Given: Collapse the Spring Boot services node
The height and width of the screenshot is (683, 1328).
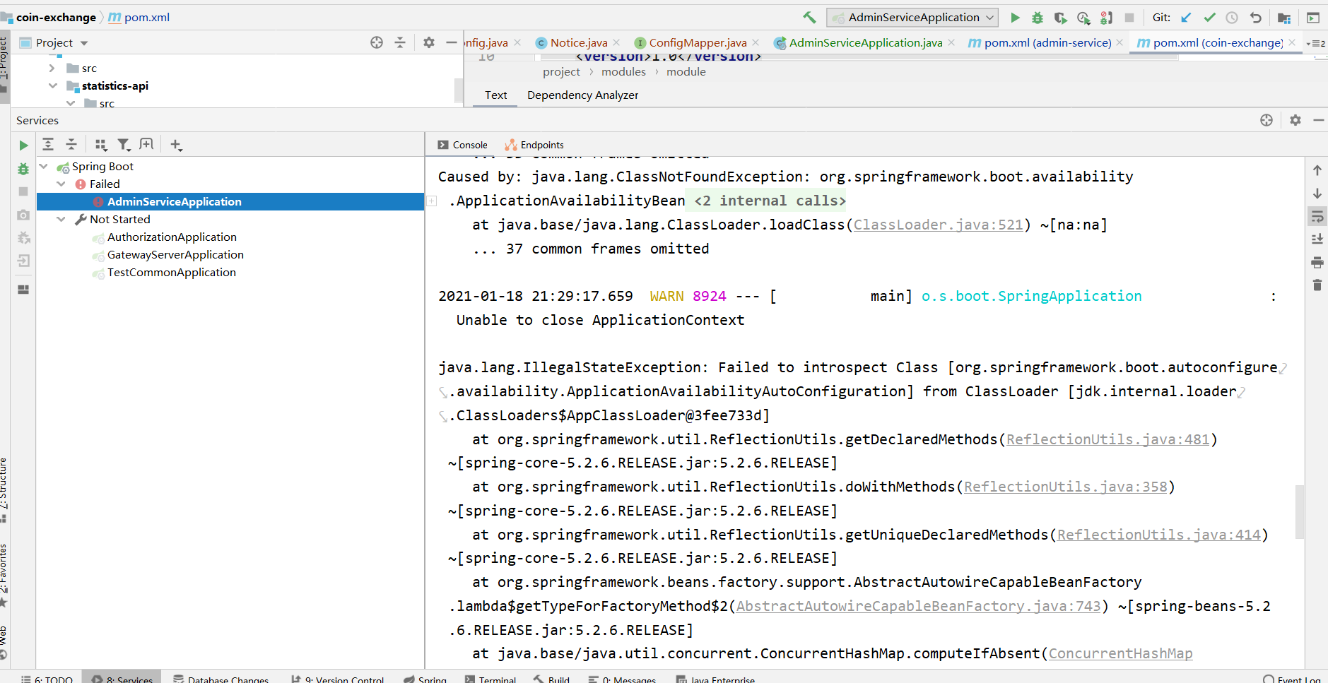Looking at the screenshot, I should tap(44, 166).
